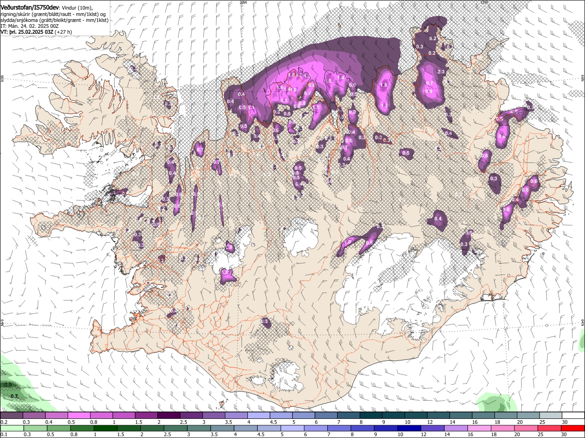Click the 'VT: þri. 25.02.2025 03Z' valid time line
Image resolution: width=585 pixels, height=438 pixels.
(x=27, y=32)
